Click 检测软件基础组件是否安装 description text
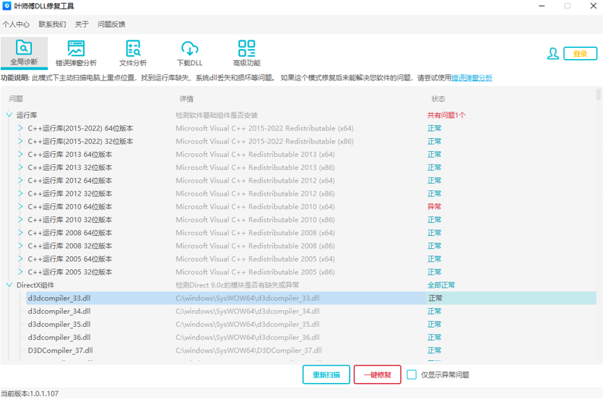 [216, 115]
